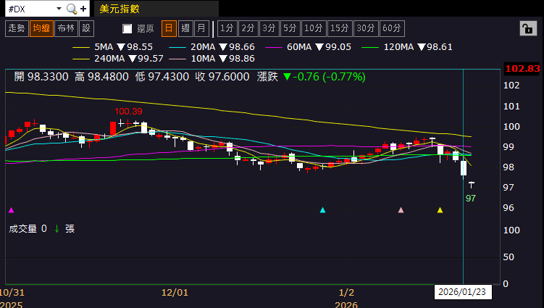Click the 240MA 99.57 value
Screen dimensions: 544x308
(x=151, y=59)
